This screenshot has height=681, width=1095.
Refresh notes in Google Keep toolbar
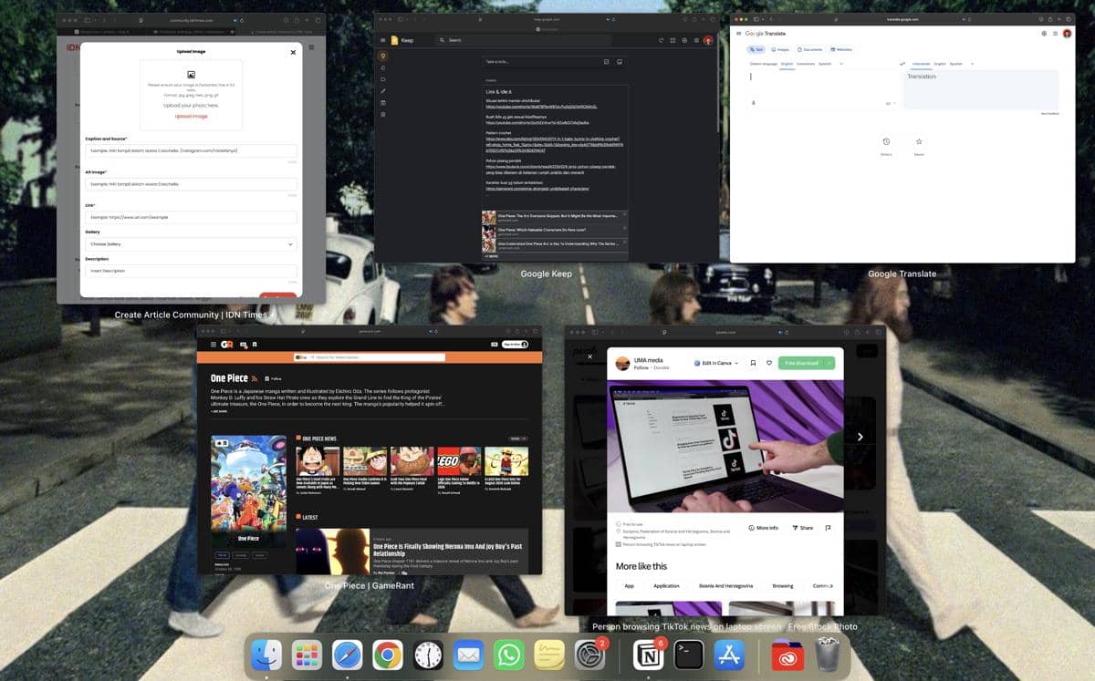pos(661,40)
